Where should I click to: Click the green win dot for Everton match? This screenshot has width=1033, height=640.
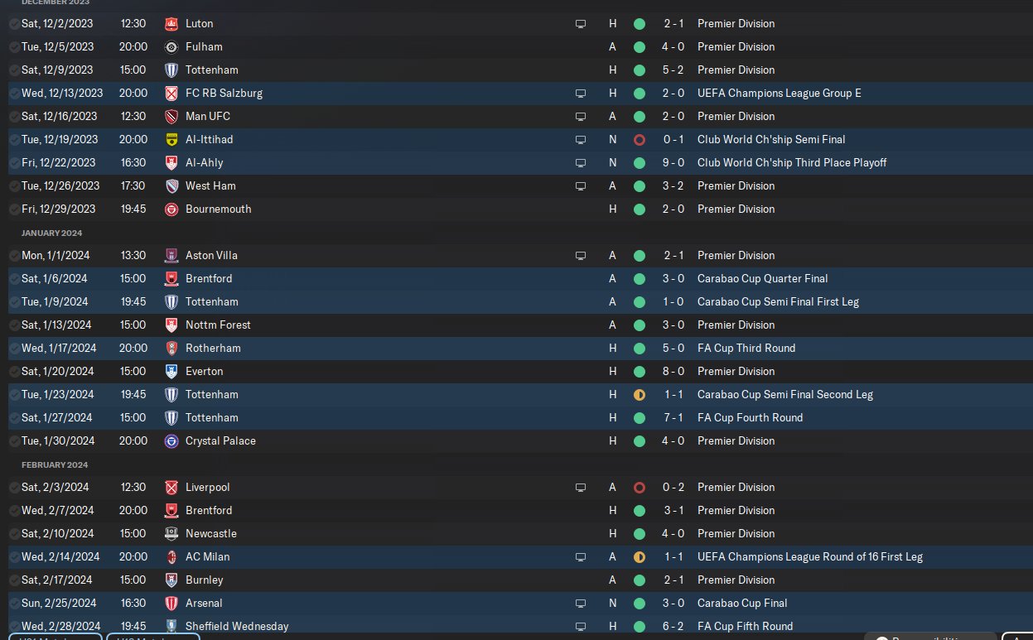coord(639,372)
